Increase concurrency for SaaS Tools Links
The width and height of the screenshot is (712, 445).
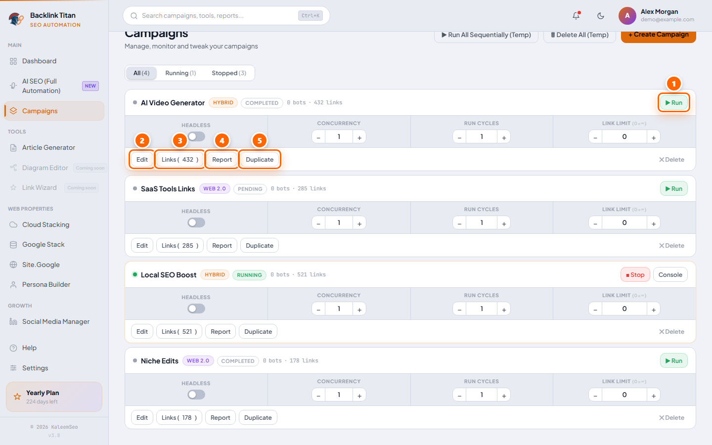(x=359, y=223)
